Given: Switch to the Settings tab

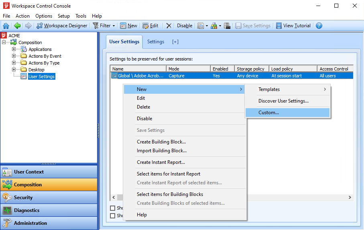Looking at the screenshot, I should (x=155, y=42).
